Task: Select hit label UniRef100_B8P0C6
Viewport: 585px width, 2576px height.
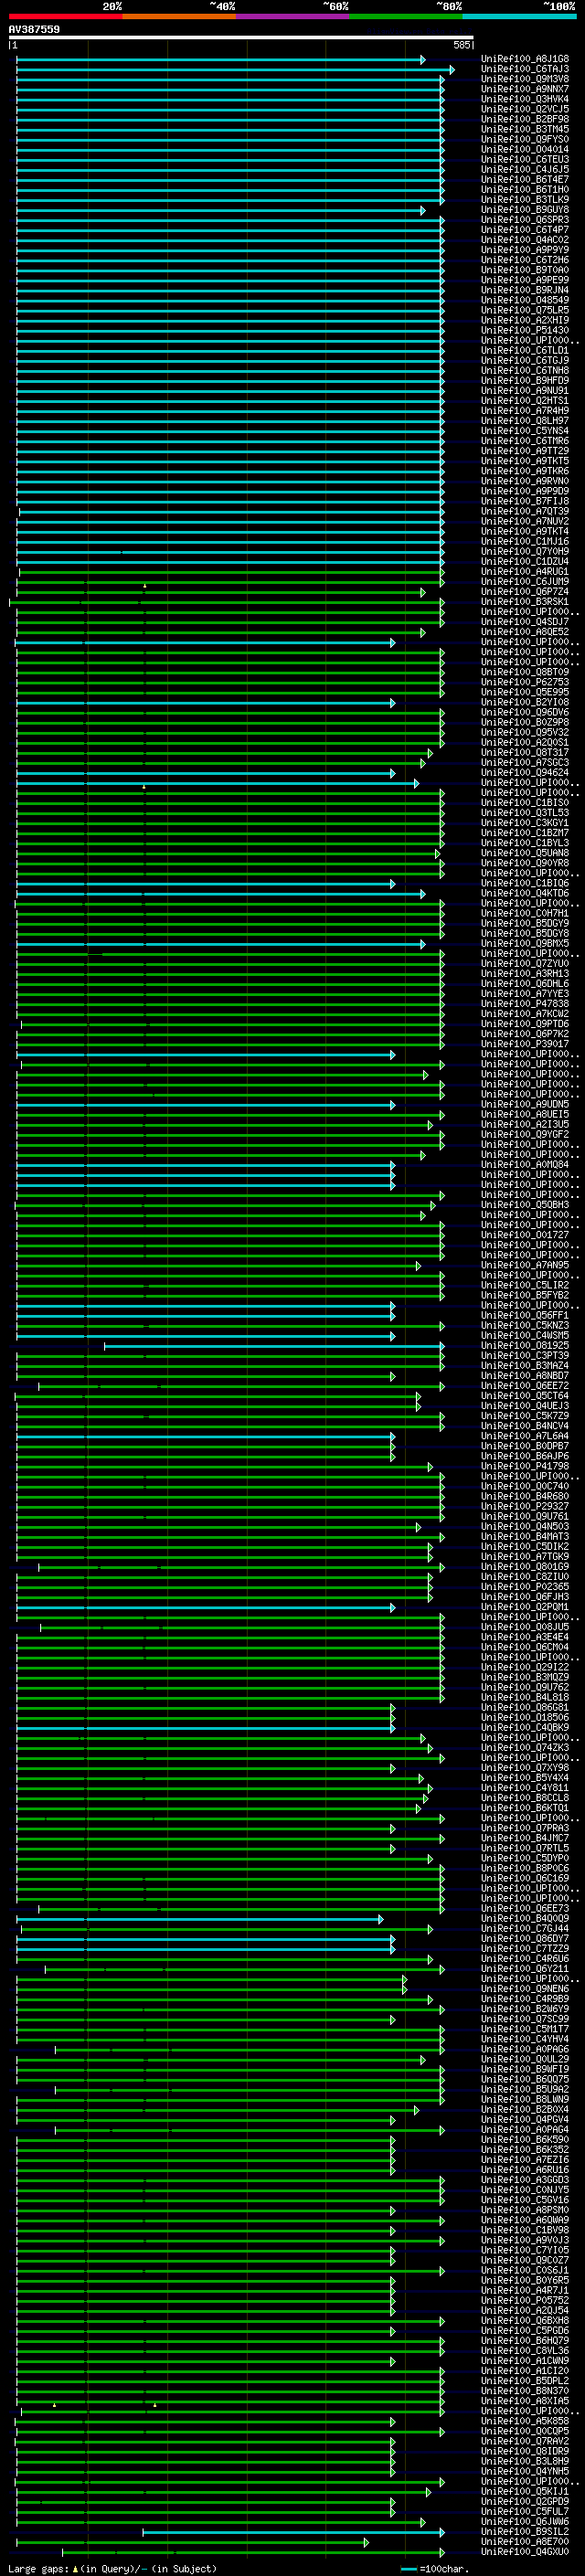Action: click(525, 1869)
